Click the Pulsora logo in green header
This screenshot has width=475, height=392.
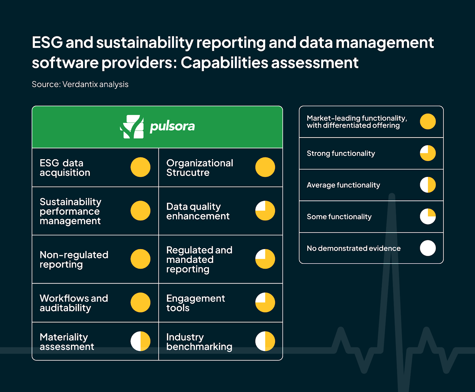coord(157,127)
